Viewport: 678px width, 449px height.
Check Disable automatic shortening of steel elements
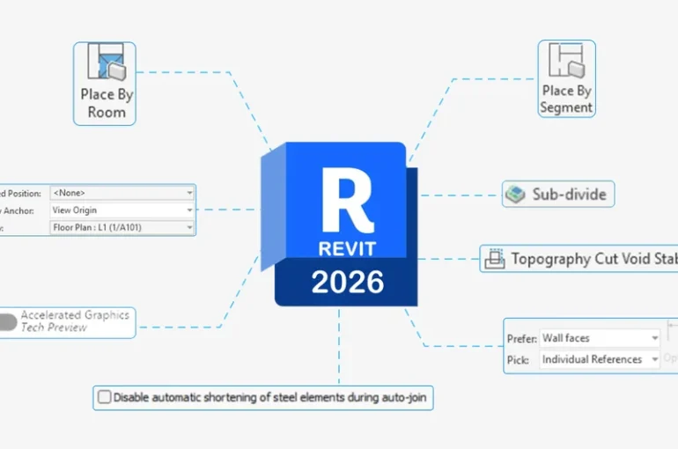click(x=104, y=397)
